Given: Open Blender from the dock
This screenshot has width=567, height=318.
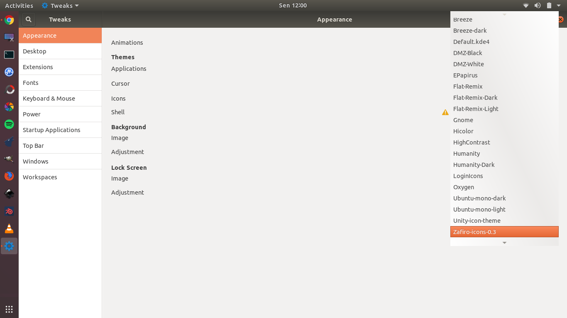Looking at the screenshot, I should tap(9, 211).
